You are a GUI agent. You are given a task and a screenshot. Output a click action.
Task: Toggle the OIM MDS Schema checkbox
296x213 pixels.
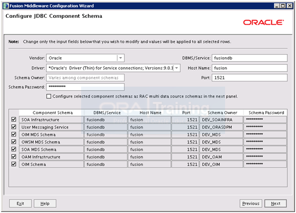(14, 135)
